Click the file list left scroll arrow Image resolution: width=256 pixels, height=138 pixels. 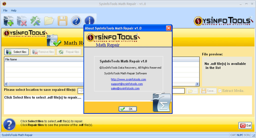point(6,84)
